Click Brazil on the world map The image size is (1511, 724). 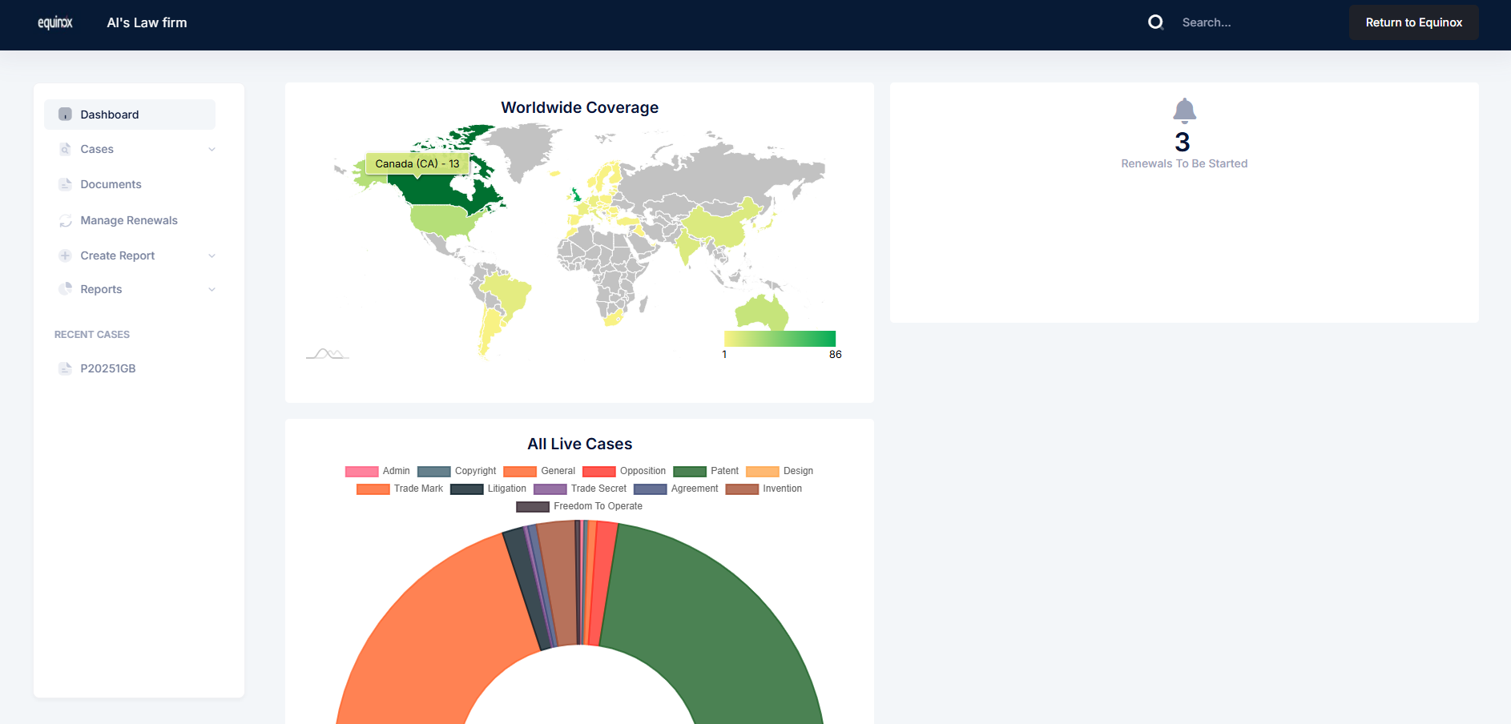click(x=508, y=293)
